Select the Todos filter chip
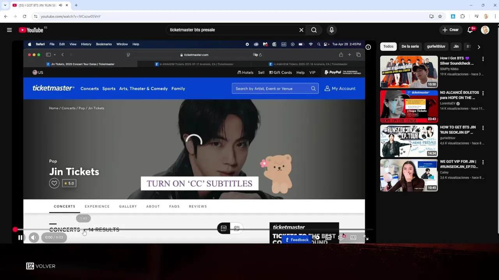The width and height of the screenshot is (499, 280). pos(388,46)
